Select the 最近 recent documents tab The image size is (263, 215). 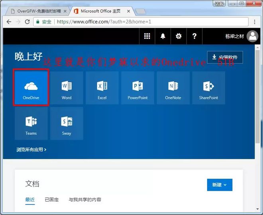click(30, 199)
